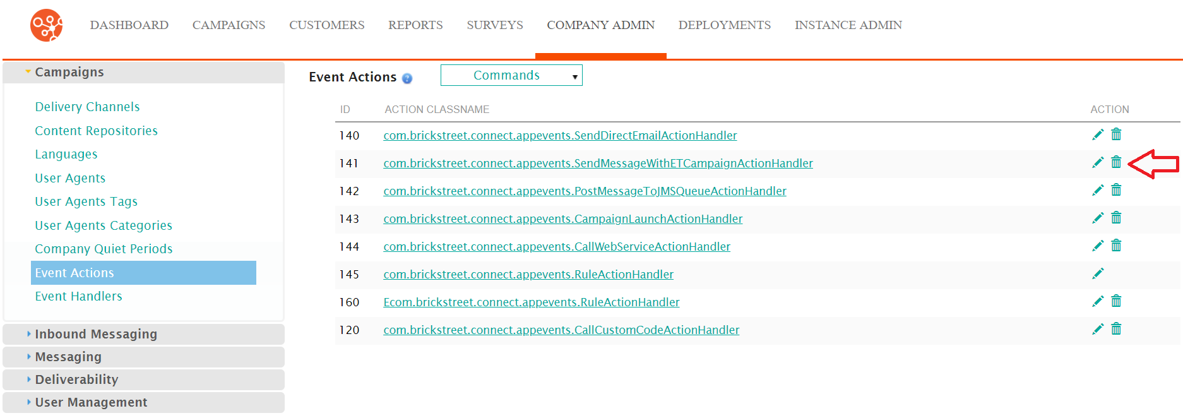The image size is (1183, 418).
Task: Open the CampaignLaunchActionHandler classname link
Action: coord(562,218)
